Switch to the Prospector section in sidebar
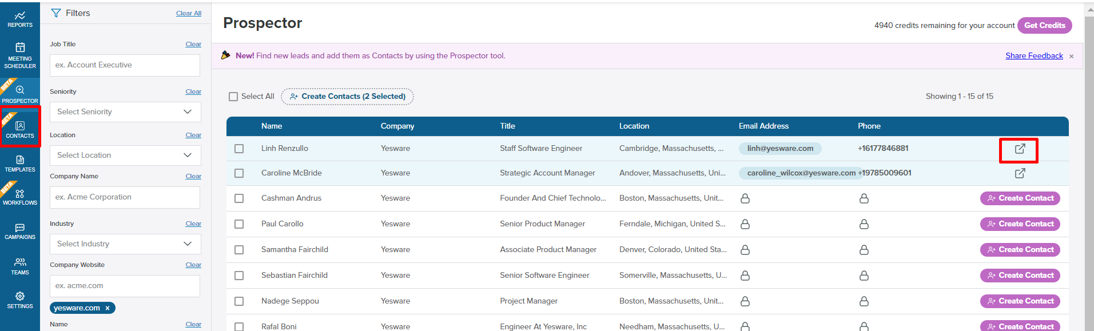Viewport: 1094px width, 331px height. 20,94
